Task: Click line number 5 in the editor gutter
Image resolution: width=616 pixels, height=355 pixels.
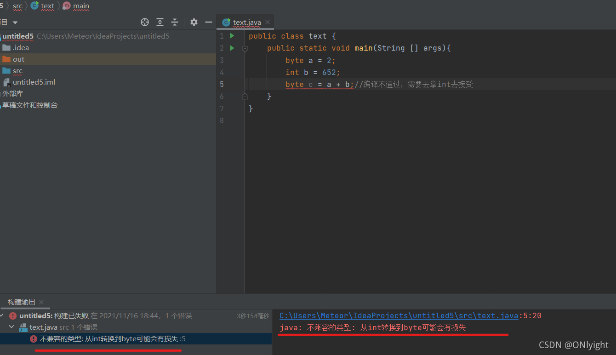Action: 222,84
